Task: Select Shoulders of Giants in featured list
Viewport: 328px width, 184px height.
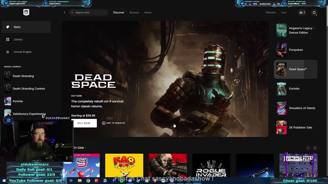Action: click(x=296, y=108)
